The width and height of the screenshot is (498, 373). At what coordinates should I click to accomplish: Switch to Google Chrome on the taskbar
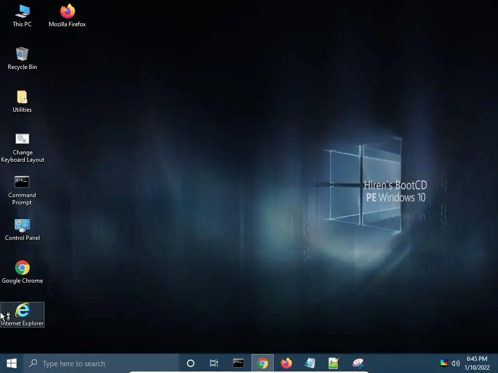coord(262,363)
